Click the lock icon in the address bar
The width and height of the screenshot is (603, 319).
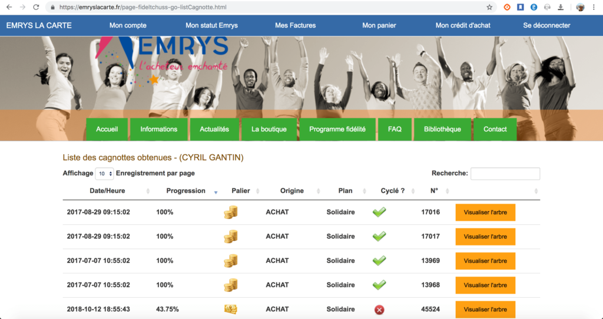point(52,7)
